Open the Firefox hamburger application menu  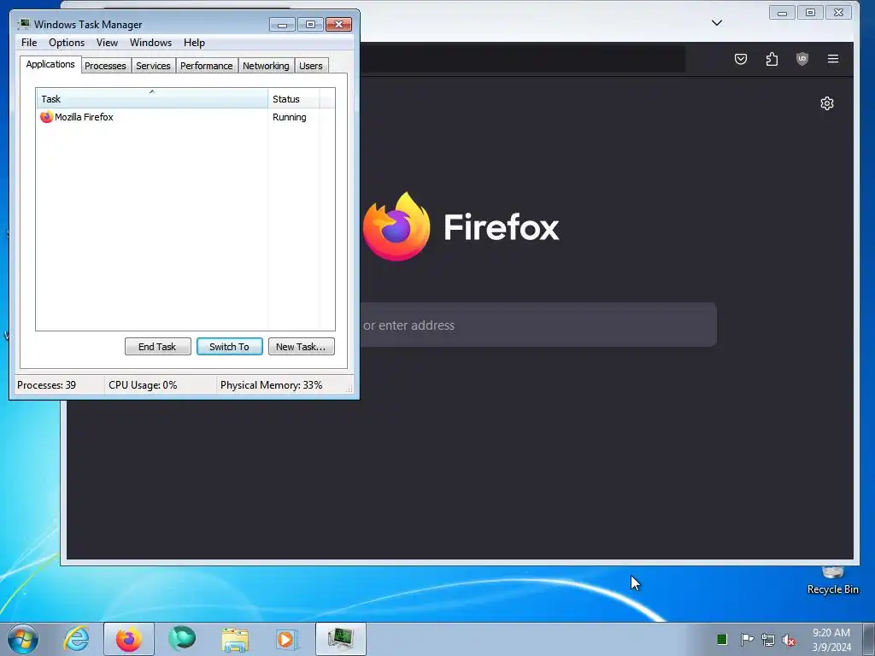click(x=832, y=59)
